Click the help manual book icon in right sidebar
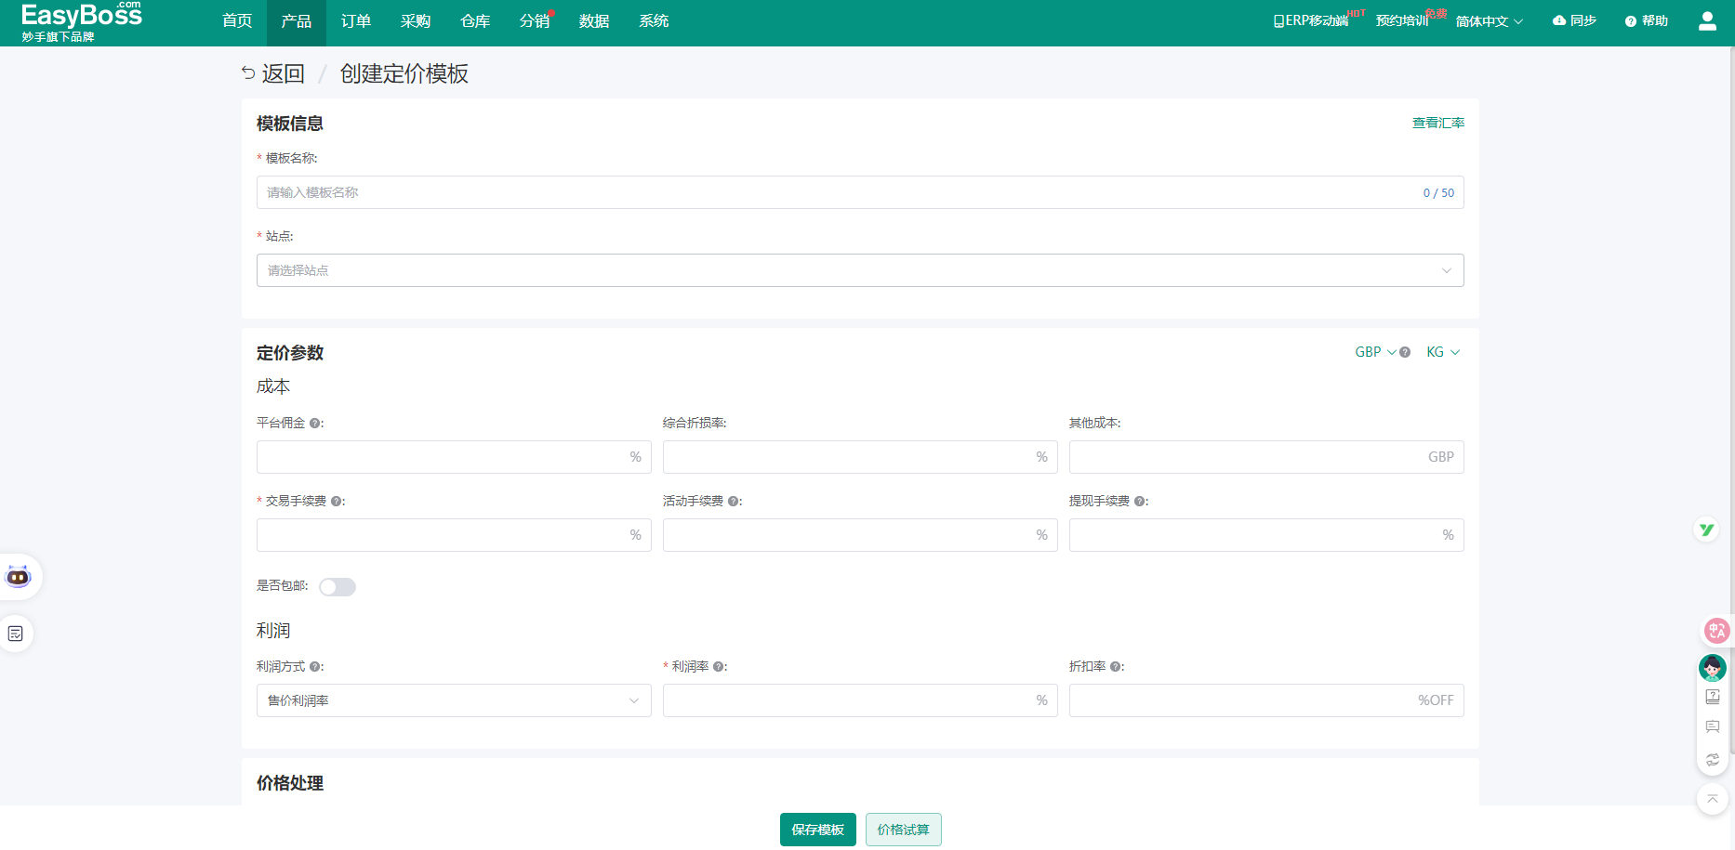 [x=1712, y=697]
